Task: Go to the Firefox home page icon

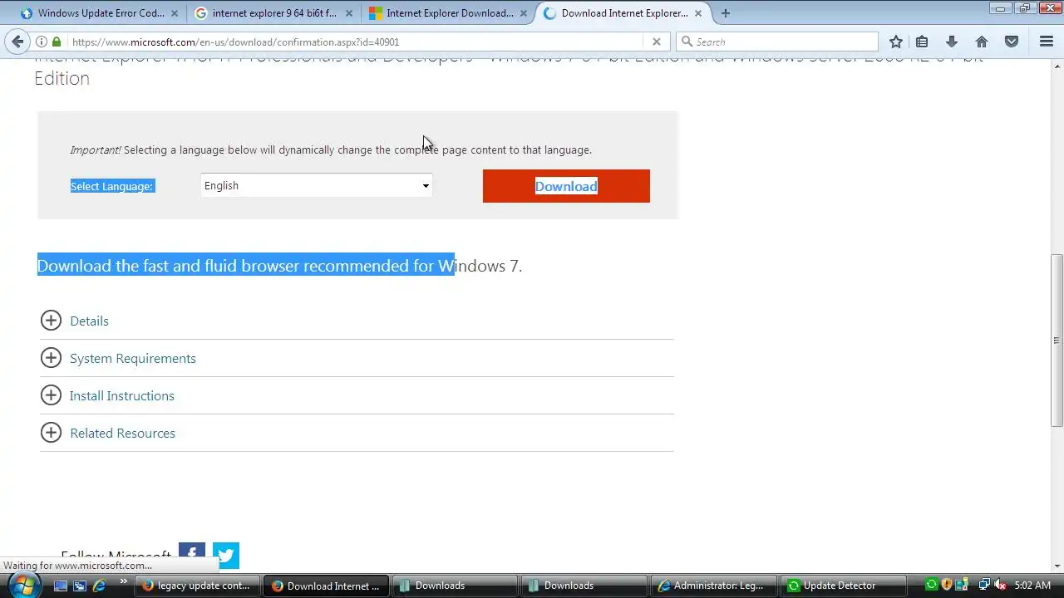Action: pyautogui.click(x=982, y=42)
